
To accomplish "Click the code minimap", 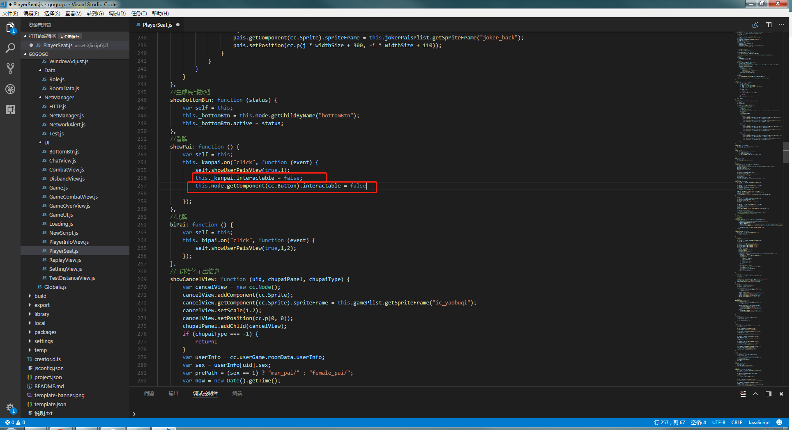I will 759,208.
